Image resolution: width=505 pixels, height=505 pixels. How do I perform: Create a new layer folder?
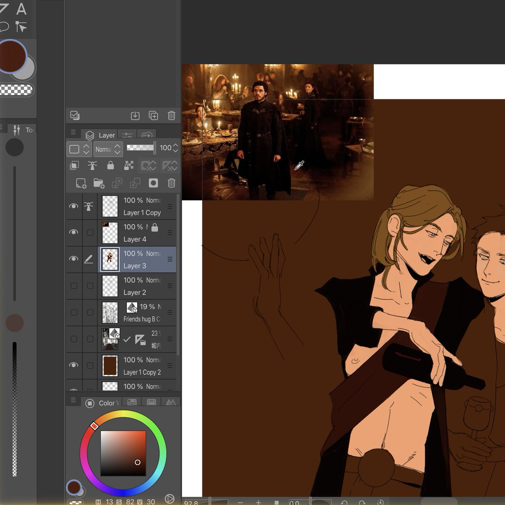pyautogui.click(x=99, y=183)
